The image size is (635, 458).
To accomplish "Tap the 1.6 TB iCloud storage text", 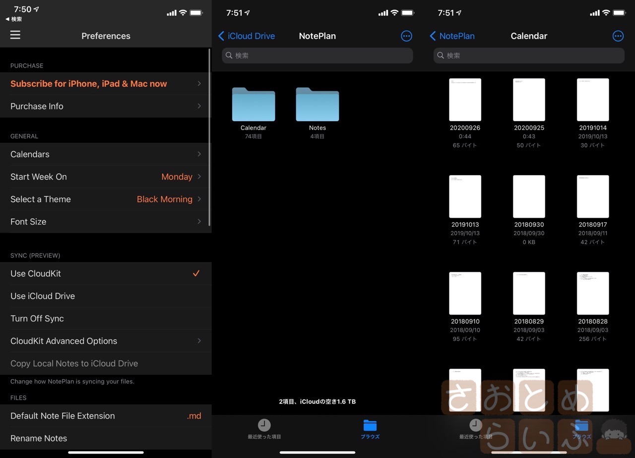I will (317, 401).
